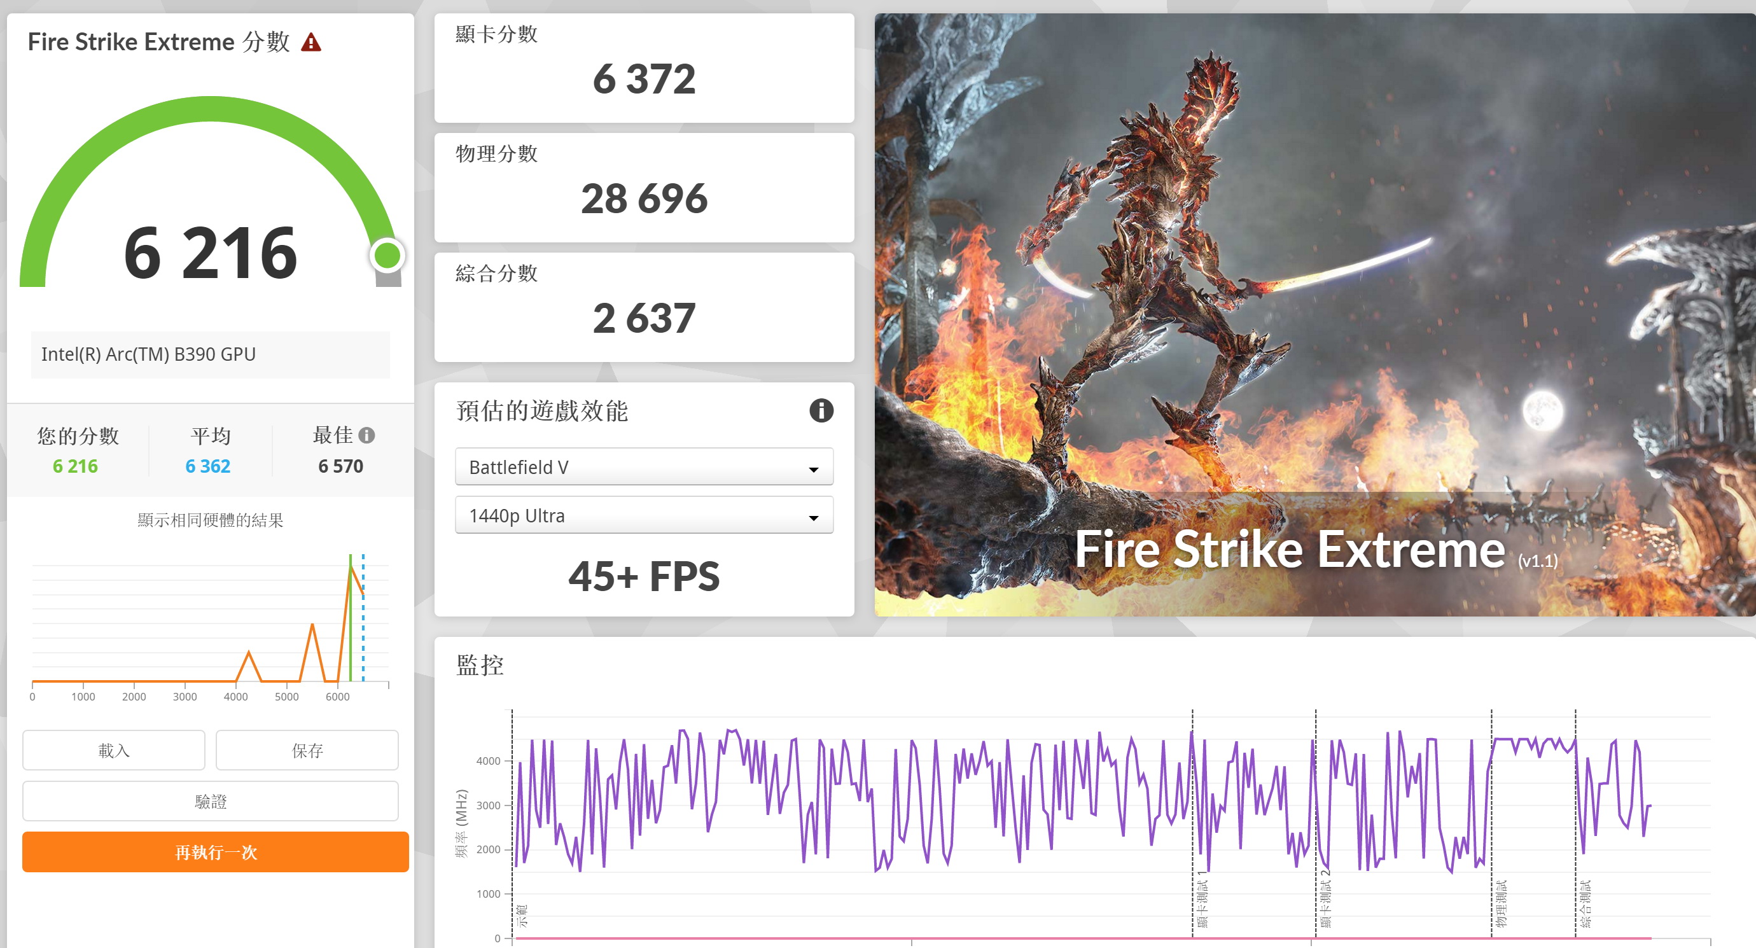This screenshot has height=948, width=1756.
Task: Run benchmark again with orange 再執行一次 button
Action: (x=216, y=852)
